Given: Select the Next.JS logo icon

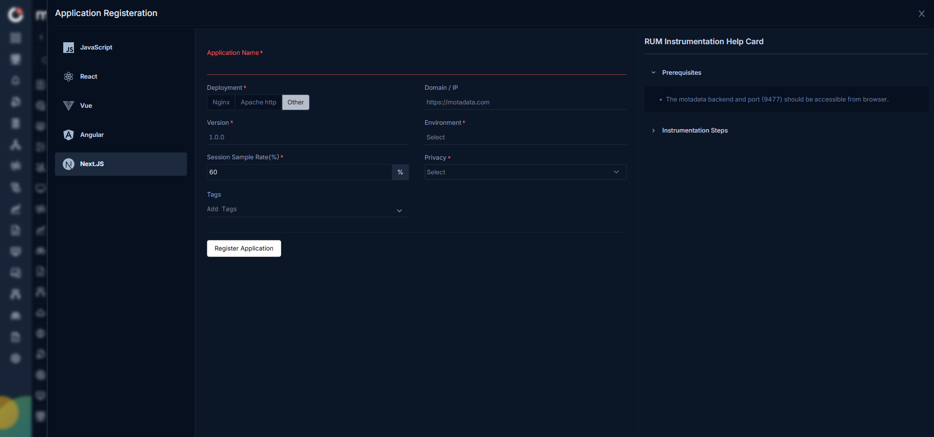Looking at the screenshot, I should pyautogui.click(x=69, y=164).
